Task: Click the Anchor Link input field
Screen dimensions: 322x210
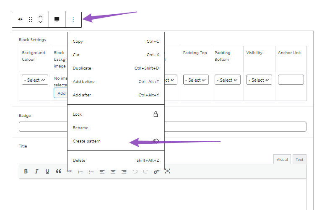Action: 291,80
